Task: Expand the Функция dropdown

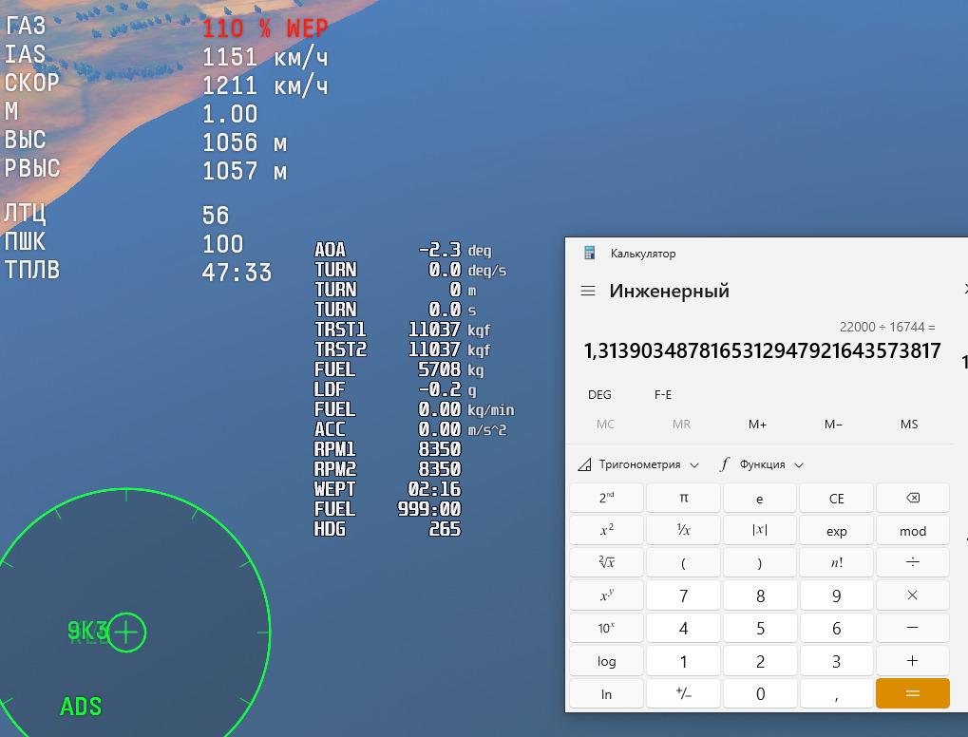Action: click(762, 464)
